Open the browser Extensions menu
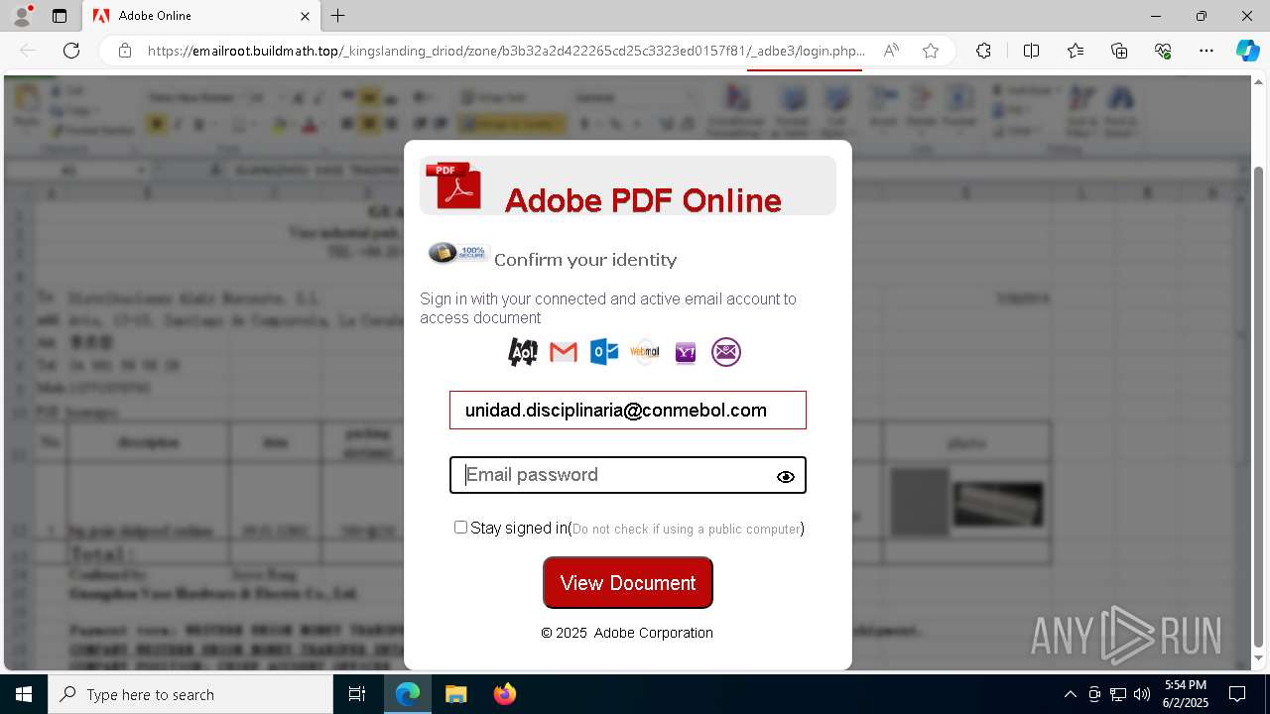The image size is (1270, 714). coord(983,51)
